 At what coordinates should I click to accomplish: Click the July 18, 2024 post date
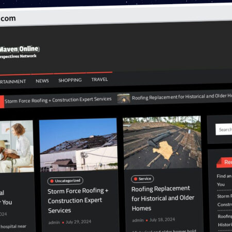pyautogui.click(x=162, y=220)
